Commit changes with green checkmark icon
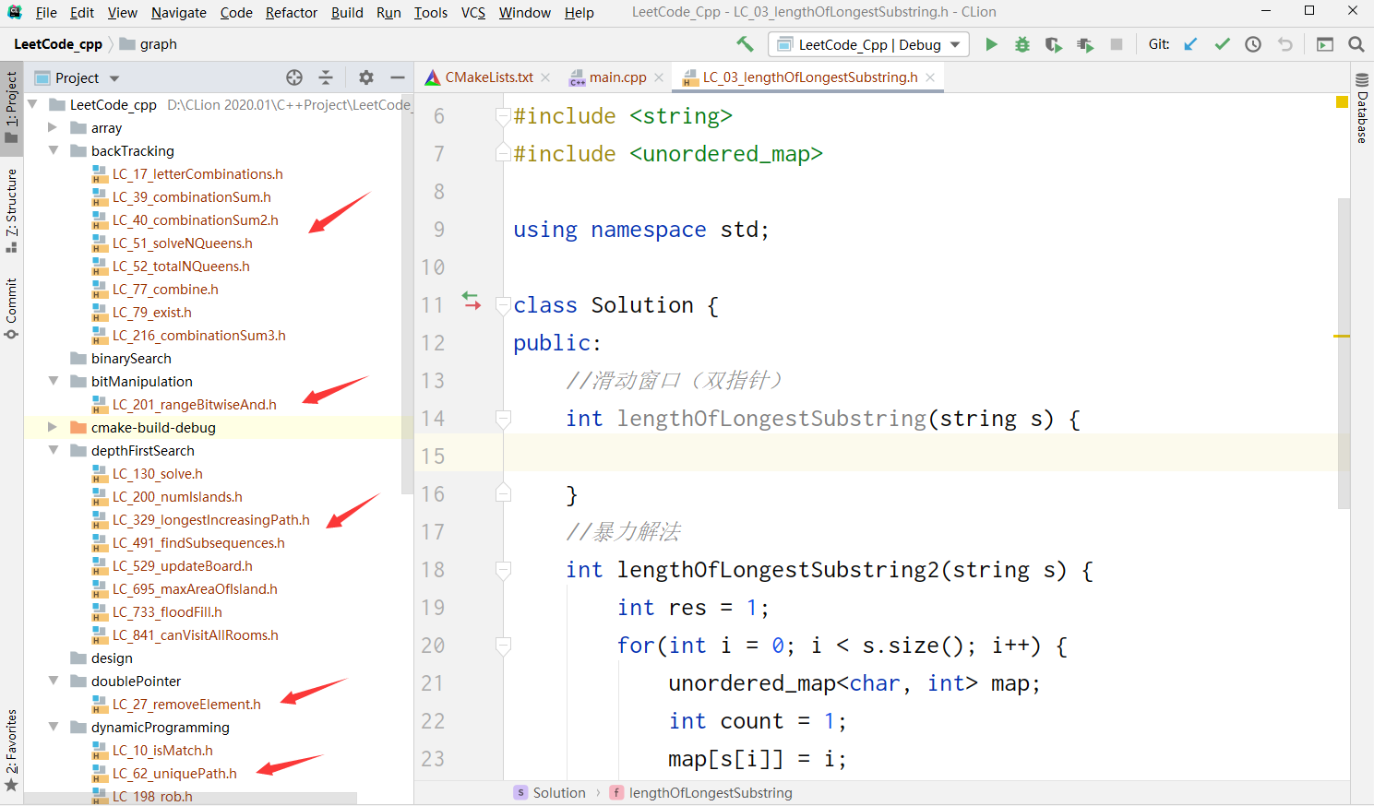This screenshot has width=1374, height=806. click(1222, 44)
